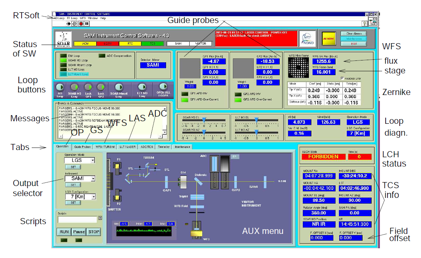Click the DM Loop status LED
This screenshot has width=421, height=258.
pos(63,56)
